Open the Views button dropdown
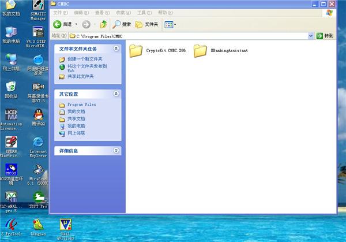This screenshot has width=346, height=242. pos(170,24)
